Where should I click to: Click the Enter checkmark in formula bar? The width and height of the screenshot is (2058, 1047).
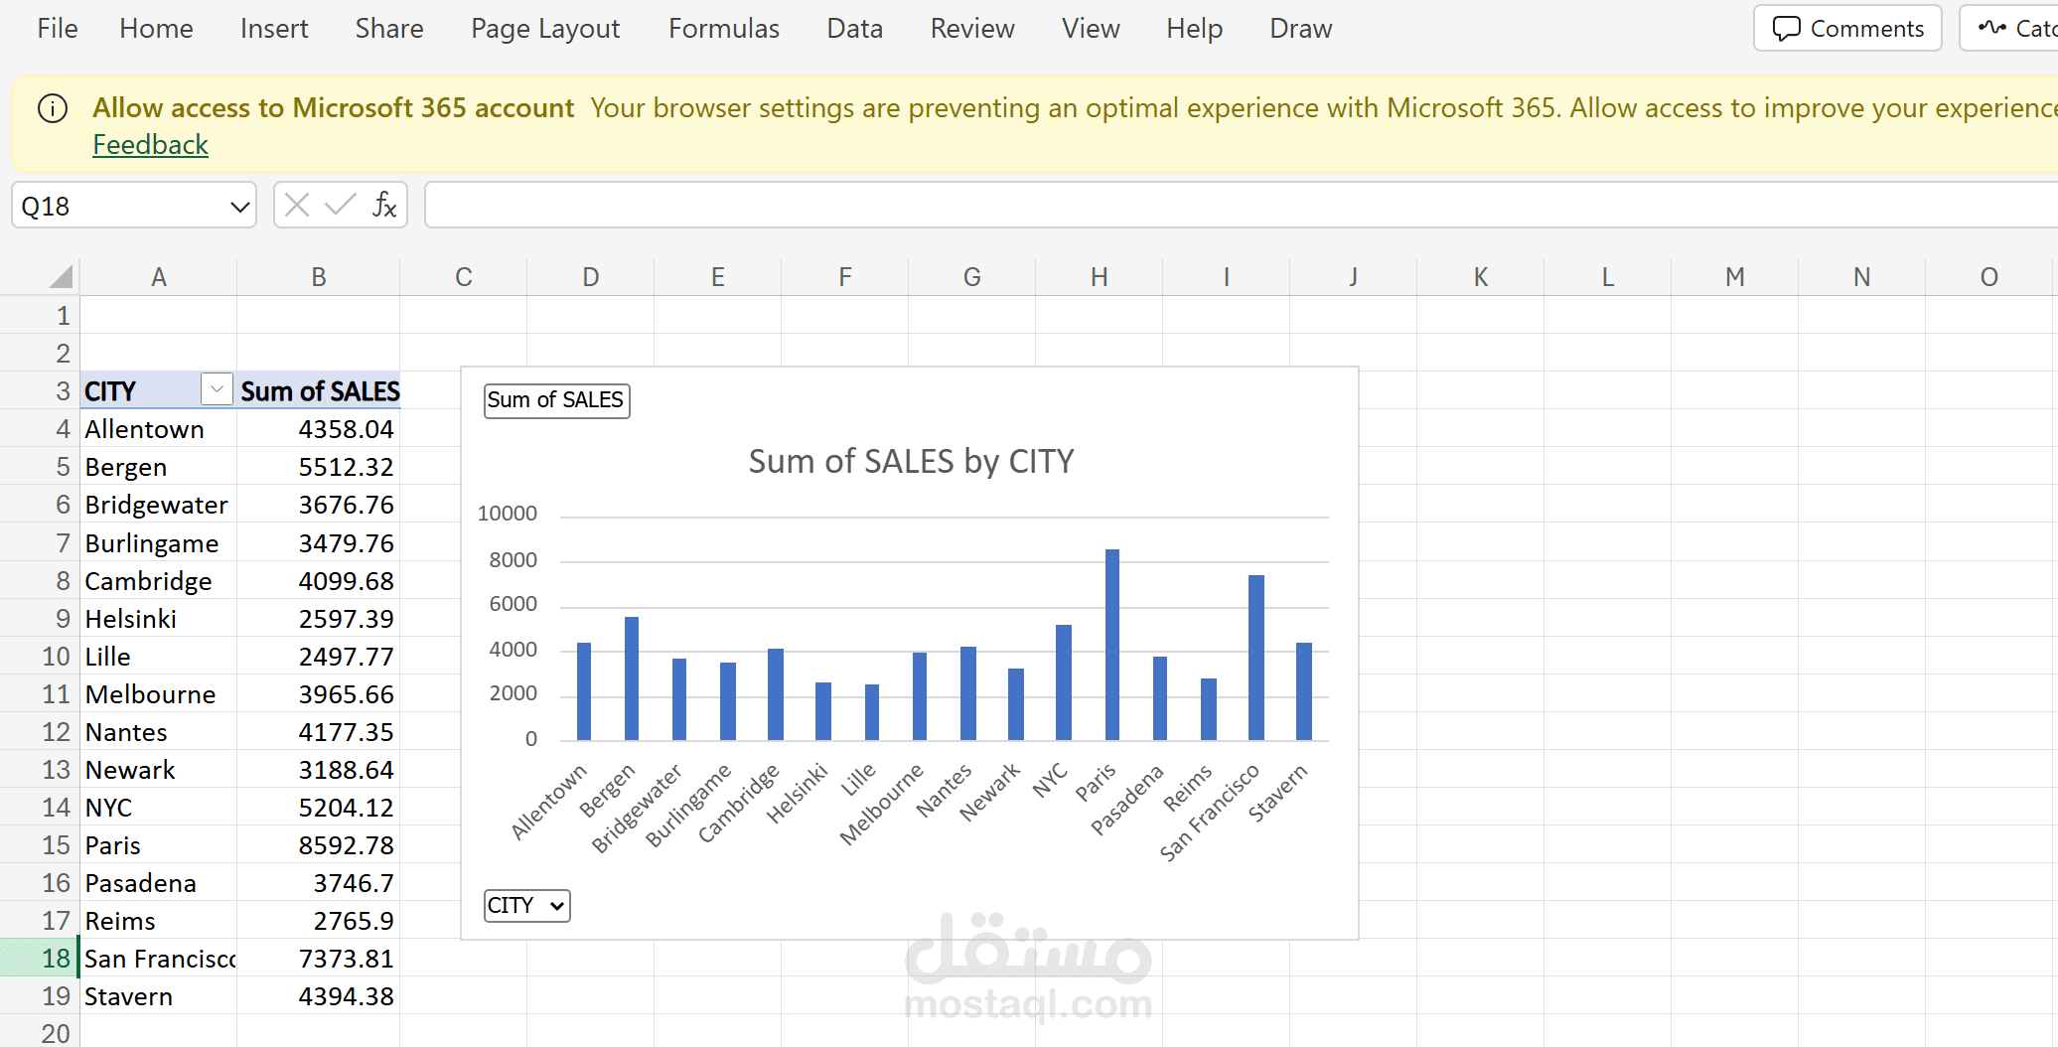click(340, 205)
